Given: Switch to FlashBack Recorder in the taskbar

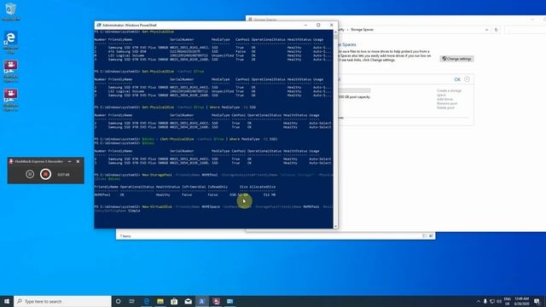Looking at the screenshot, I should click(x=216, y=301).
